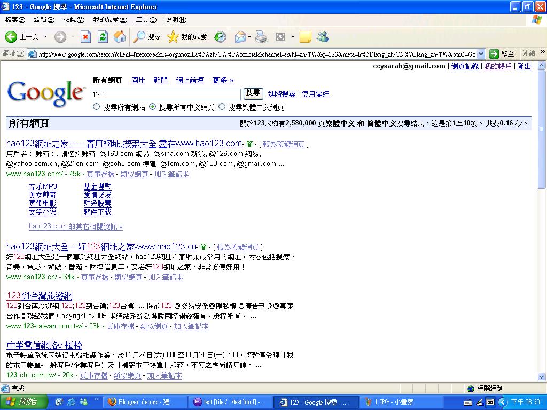The image size is (547, 410).
Task: Click the grey toolbar icon after printer
Action: [x=280, y=37]
